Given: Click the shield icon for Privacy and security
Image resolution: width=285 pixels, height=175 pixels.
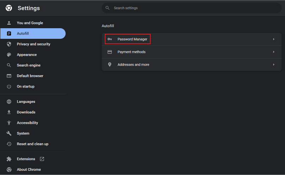Looking at the screenshot, I should 9,44.
